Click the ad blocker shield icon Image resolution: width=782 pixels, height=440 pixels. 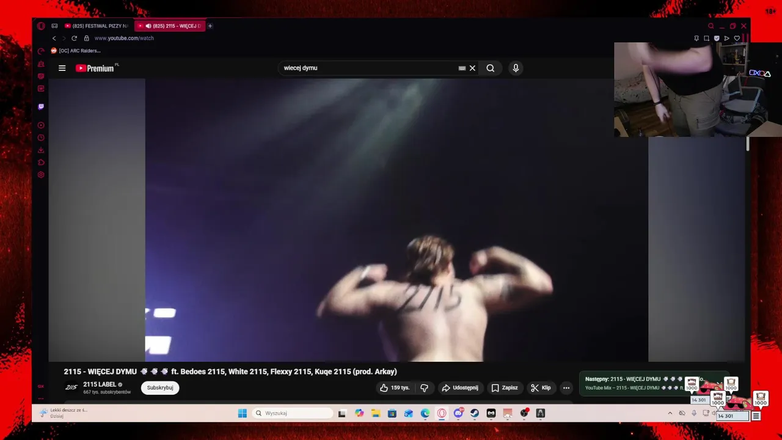717,38
